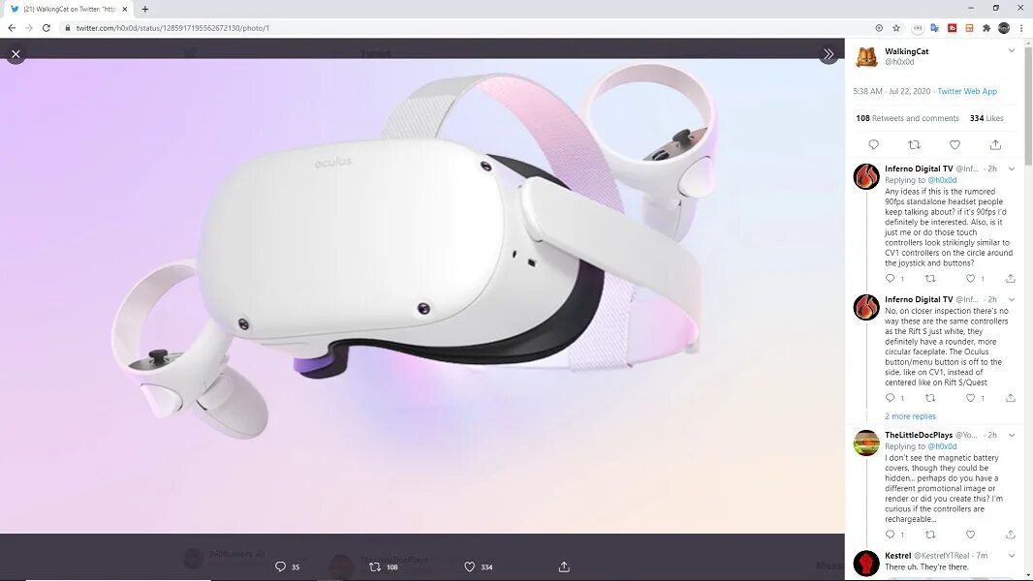Reply to WalkingCat's tweet in the side panel
This screenshot has height=581, width=1033.
click(873, 144)
